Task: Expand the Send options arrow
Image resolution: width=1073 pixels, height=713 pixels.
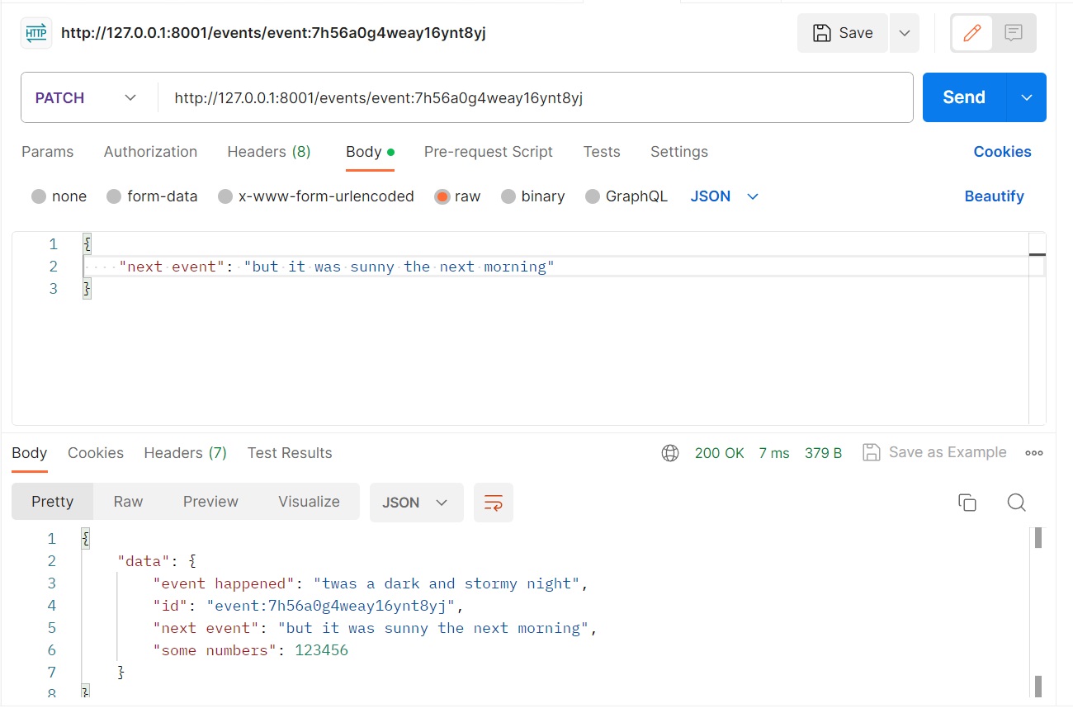Action: point(1027,97)
